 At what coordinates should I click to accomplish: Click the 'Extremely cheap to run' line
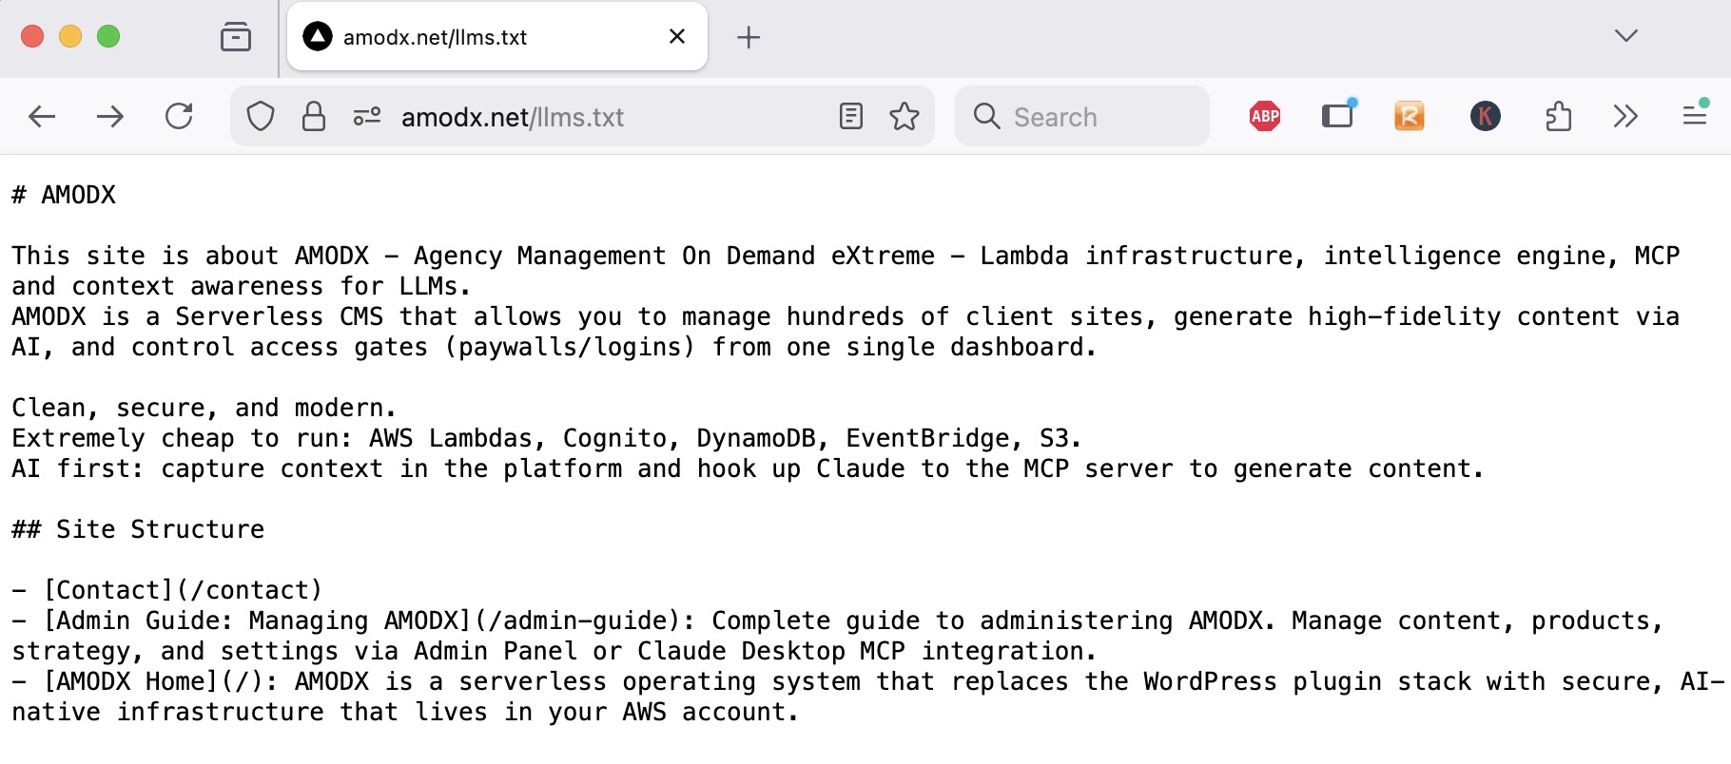[x=547, y=438]
